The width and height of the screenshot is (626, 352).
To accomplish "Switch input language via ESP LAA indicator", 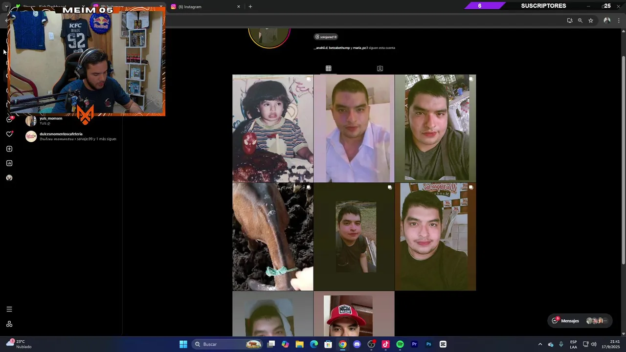I will (573, 344).
